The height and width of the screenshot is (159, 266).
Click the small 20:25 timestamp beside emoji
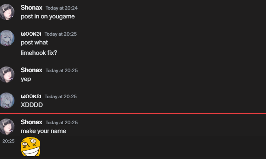point(8,141)
